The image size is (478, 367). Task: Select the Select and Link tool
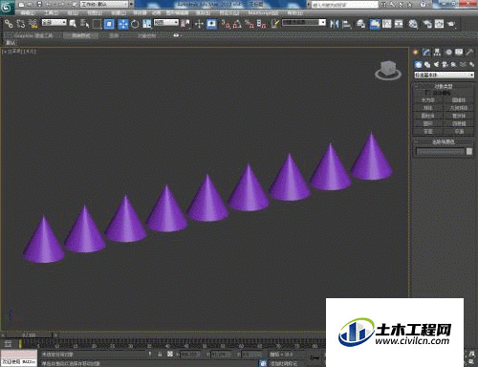point(9,24)
